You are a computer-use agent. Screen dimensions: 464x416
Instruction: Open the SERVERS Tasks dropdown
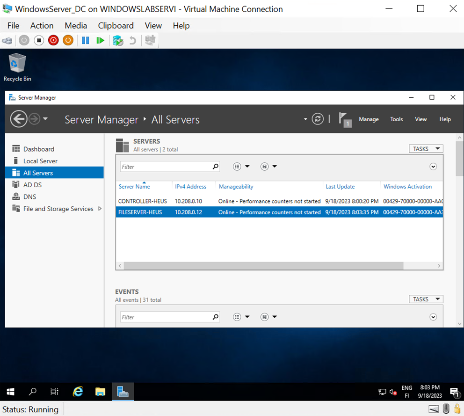pos(425,148)
